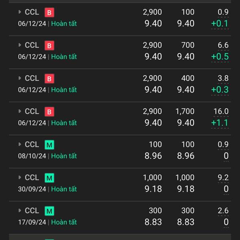Expand the CCL order dated 08/10/24
240x240 pixels.
20,144
